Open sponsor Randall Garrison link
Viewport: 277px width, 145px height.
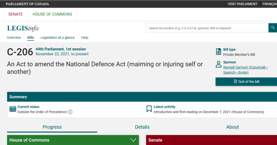tap(245, 70)
